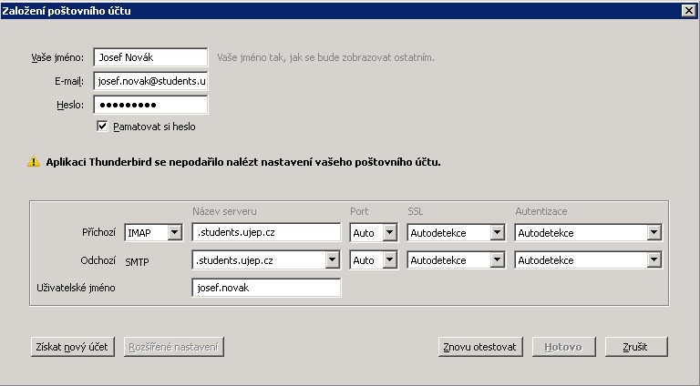The width and height of the screenshot is (700, 386).
Task: Click the incoming server name field
Action: point(266,233)
